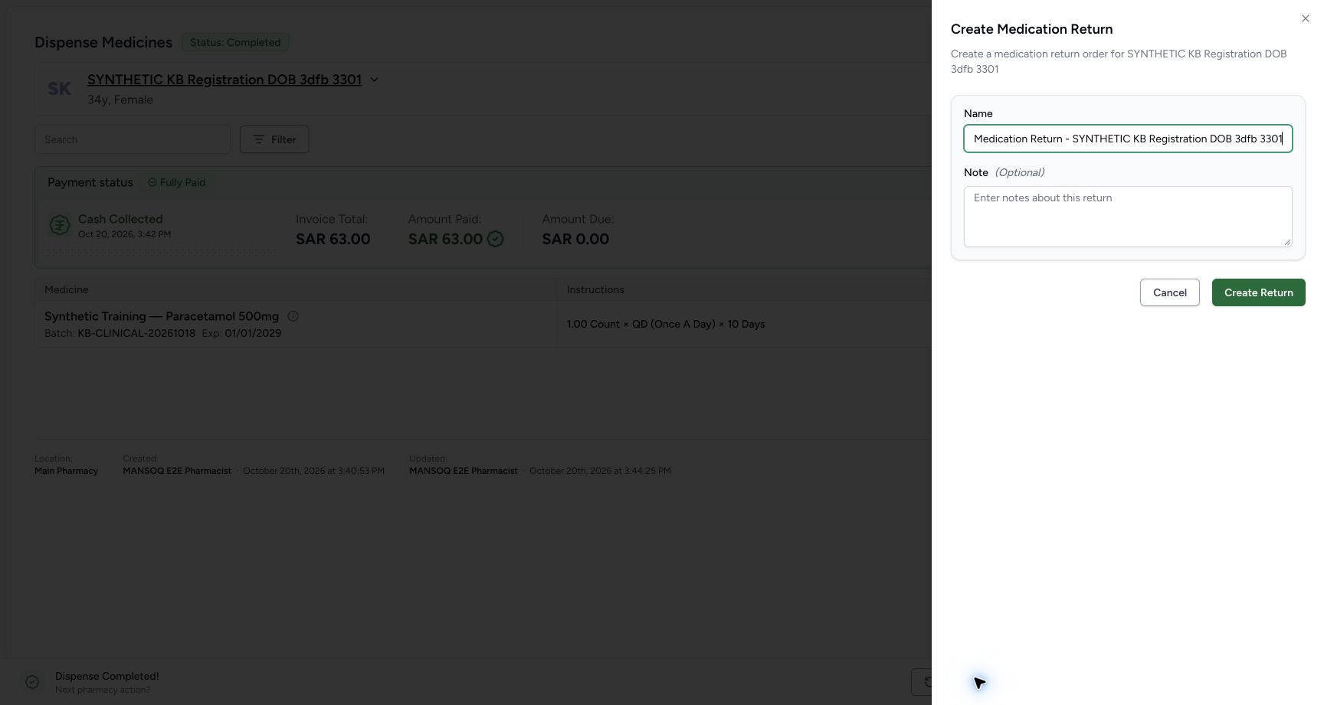Click the Amount Paid verified check icon

496,239
